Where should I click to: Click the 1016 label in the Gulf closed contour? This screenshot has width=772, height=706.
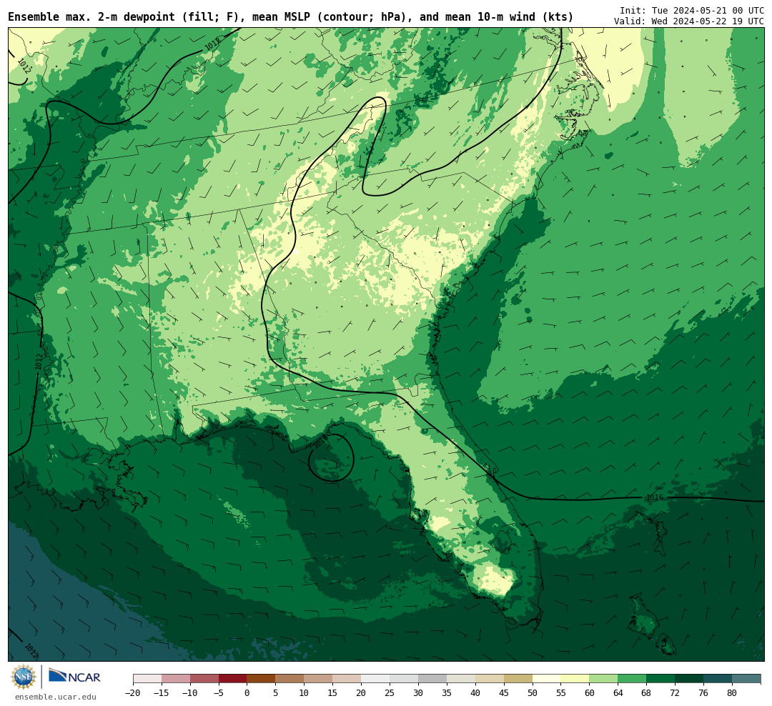point(320,441)
